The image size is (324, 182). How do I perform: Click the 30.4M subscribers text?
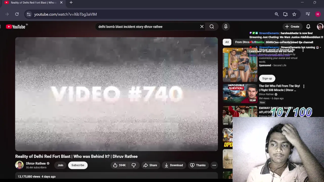[x=36, y=168]
